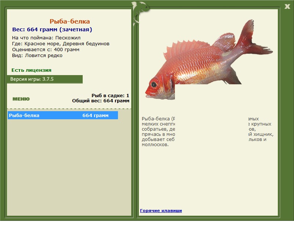Click На что поймана: Пескожил line
294x226 pixels.
coord(46,38)
